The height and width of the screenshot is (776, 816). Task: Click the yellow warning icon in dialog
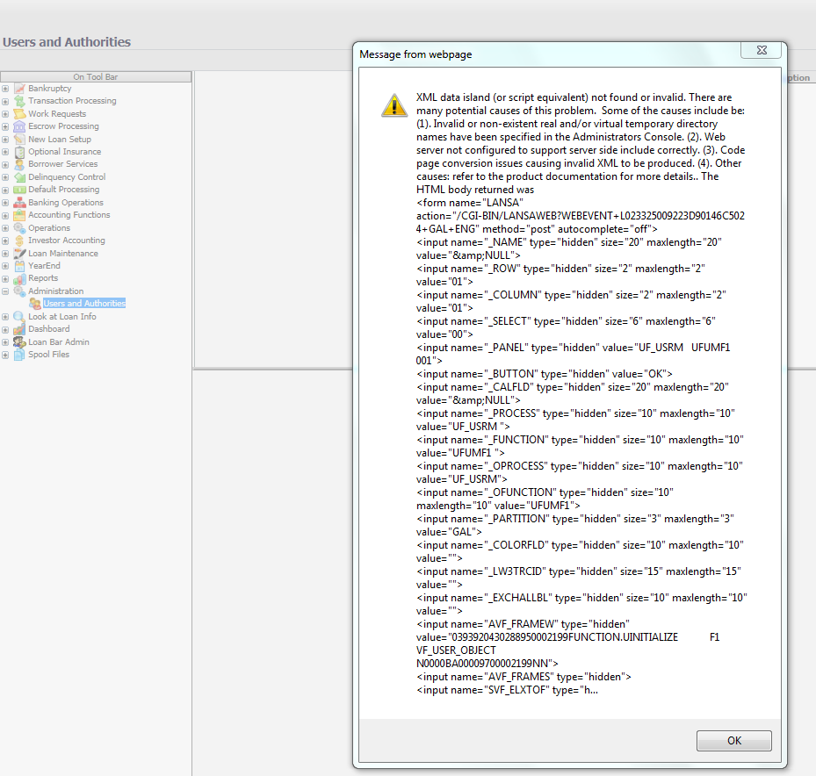click(394, 104)
